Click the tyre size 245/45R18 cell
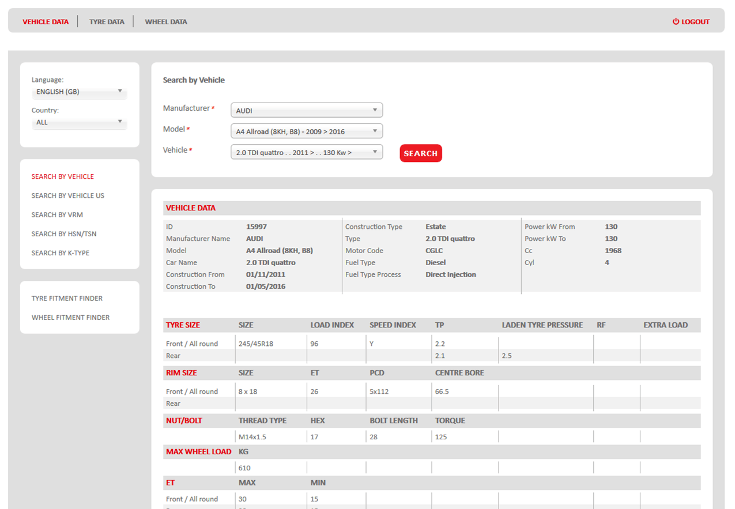735x509 pixels. 256,344
